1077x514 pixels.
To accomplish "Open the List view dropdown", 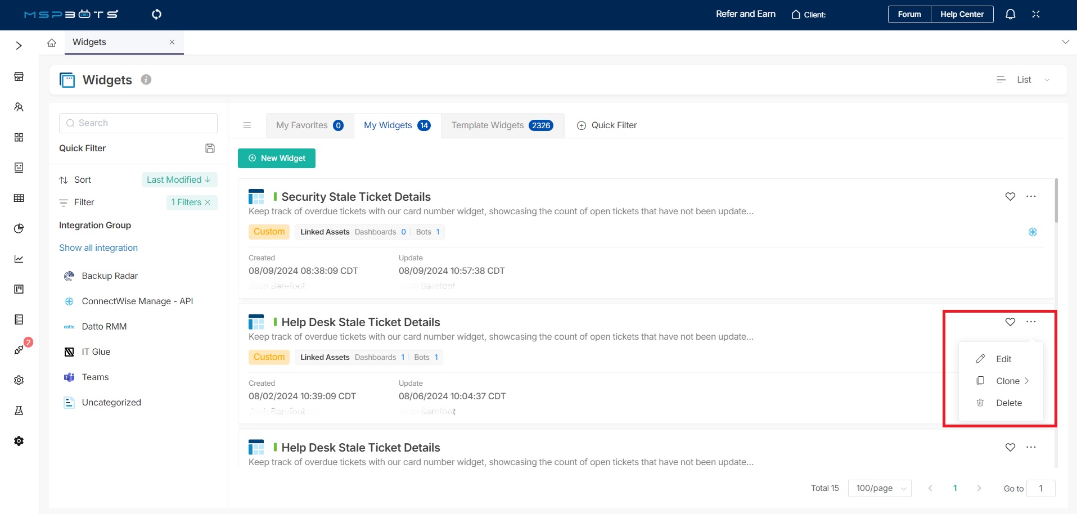I will (1024, 80).
